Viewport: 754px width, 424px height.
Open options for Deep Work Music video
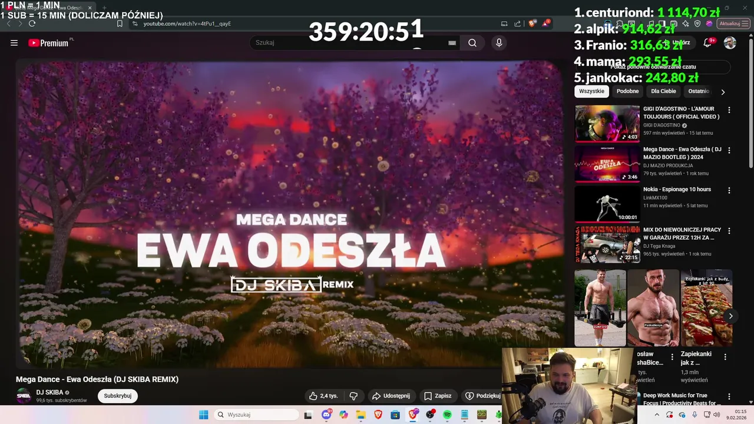pyautogui.click(x=729, y=397)
